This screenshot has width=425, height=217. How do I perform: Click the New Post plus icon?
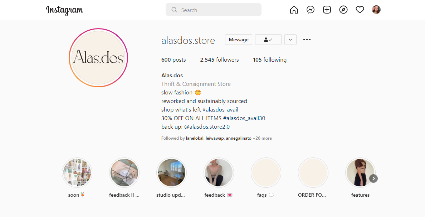coord(327,10)
